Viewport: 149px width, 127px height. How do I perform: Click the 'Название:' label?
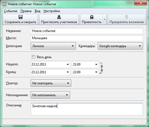[x=13, y=31]
